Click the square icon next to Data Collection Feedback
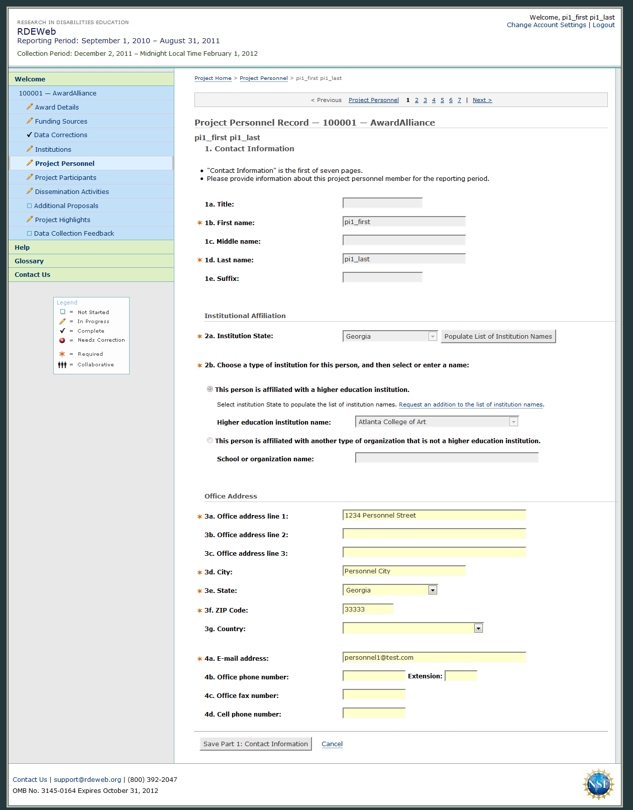Viewport: 633px width, 810px height. click(29, 234)
